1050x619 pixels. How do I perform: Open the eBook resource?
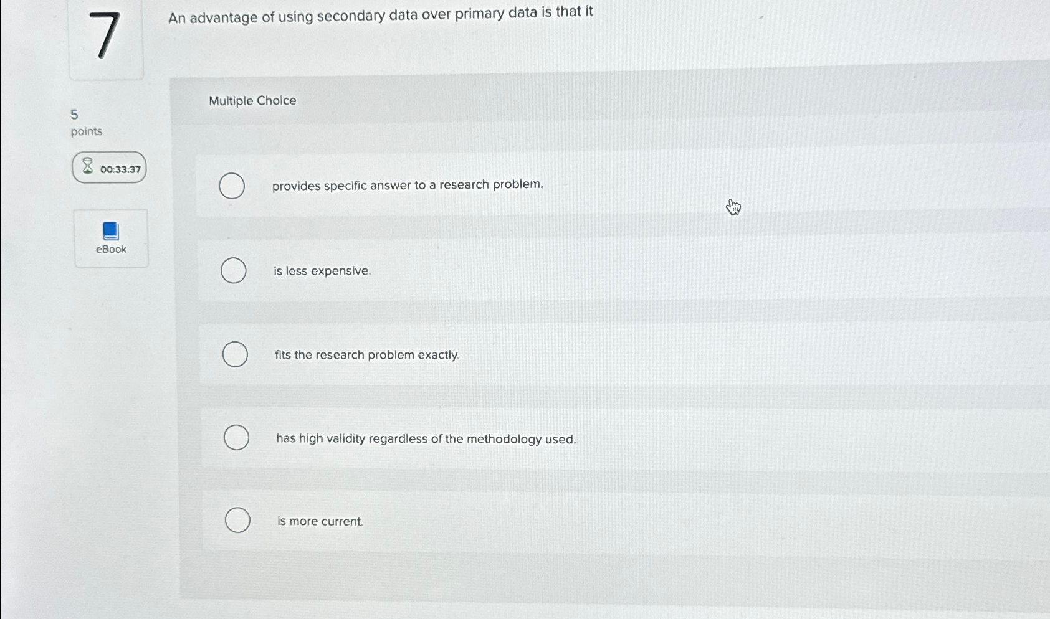tap(110, 239)
